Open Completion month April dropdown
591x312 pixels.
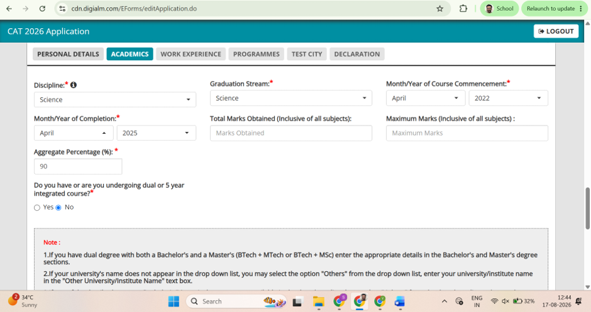[x=74, y=133]
